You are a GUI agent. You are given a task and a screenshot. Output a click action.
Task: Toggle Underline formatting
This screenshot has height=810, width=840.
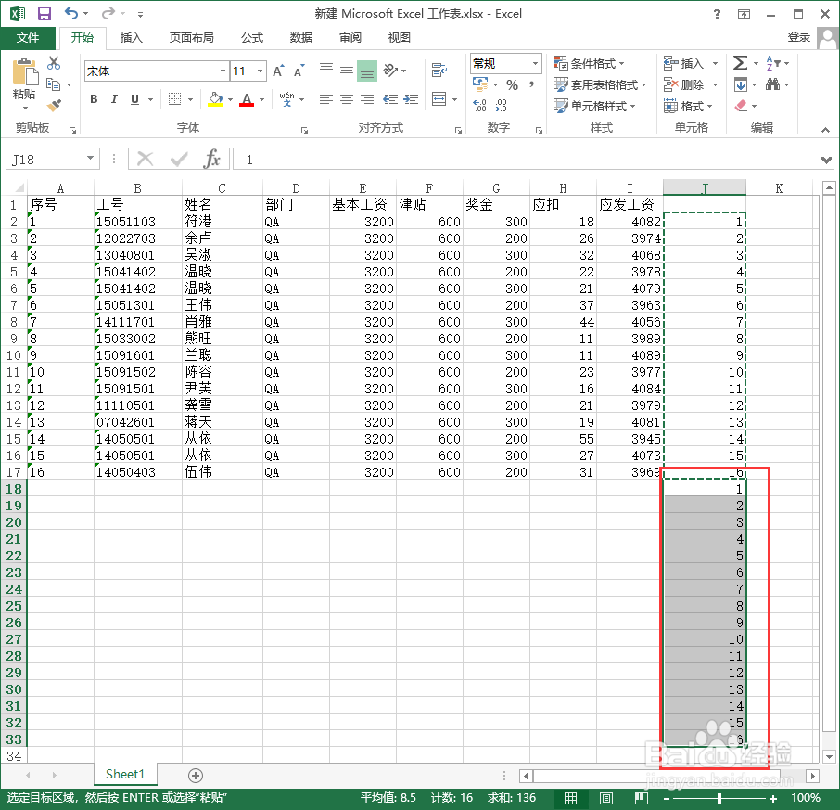[134, 99]
